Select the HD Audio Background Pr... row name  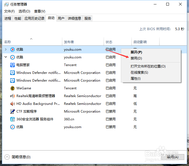[38, 104]
